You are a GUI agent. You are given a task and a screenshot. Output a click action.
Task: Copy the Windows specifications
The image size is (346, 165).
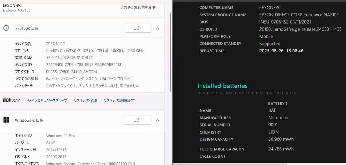(138, 120)
